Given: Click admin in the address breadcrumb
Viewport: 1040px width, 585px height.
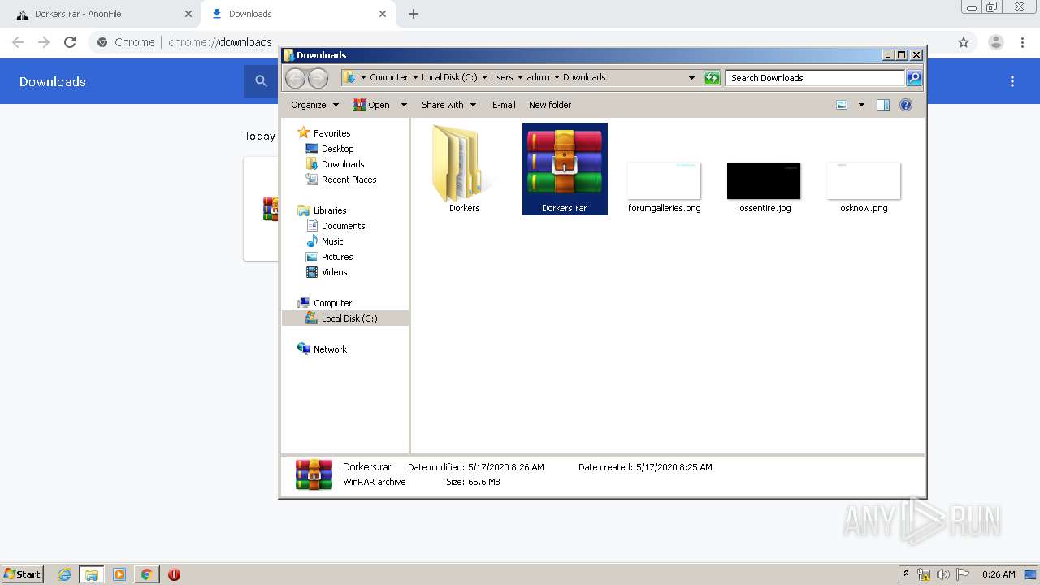Looking at the screenshot, I should (x=538, y=77).
